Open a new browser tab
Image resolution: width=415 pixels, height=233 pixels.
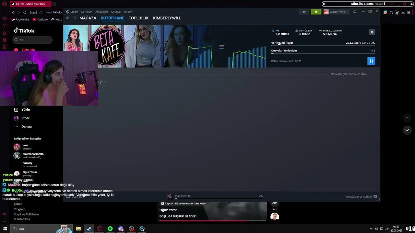pyautogui.click(x=54, y=4)
